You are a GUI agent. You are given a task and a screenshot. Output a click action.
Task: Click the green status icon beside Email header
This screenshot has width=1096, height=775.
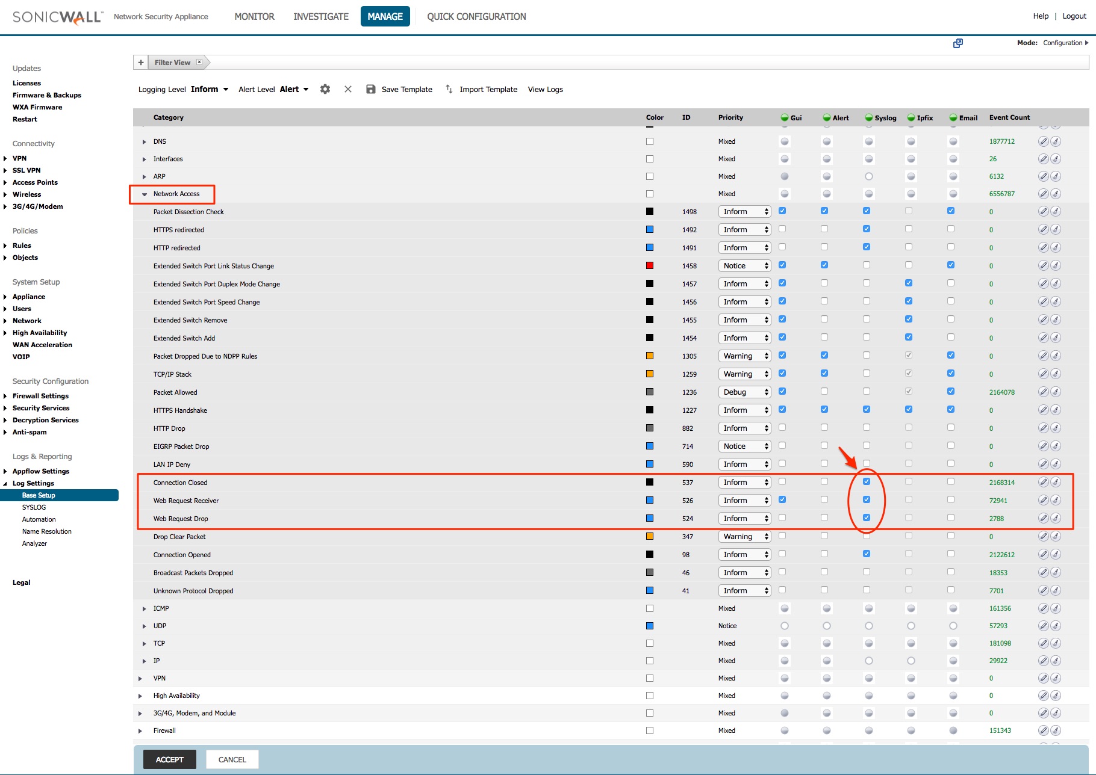click(953, 117)
